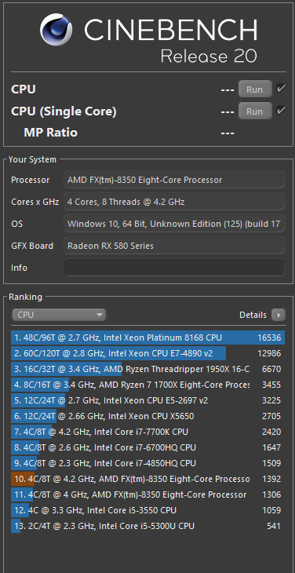The height and width of the screenshot is (573, 295).
Task: Toggle the CPU test checkbox
Action: [280, 89]
